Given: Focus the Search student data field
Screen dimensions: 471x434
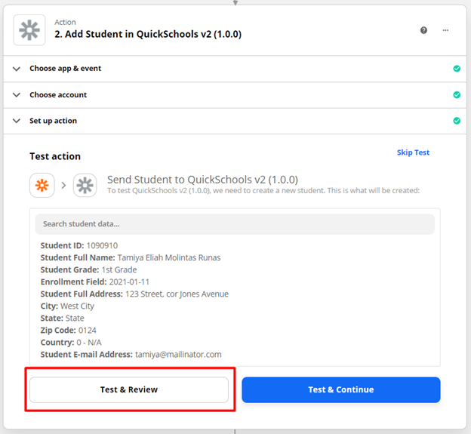Looking at the screenshot, I should pyautogui.click(x=235, y=224).
